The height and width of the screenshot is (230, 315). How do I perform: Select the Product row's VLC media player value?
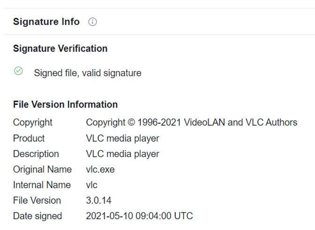[x=123, y=138]
